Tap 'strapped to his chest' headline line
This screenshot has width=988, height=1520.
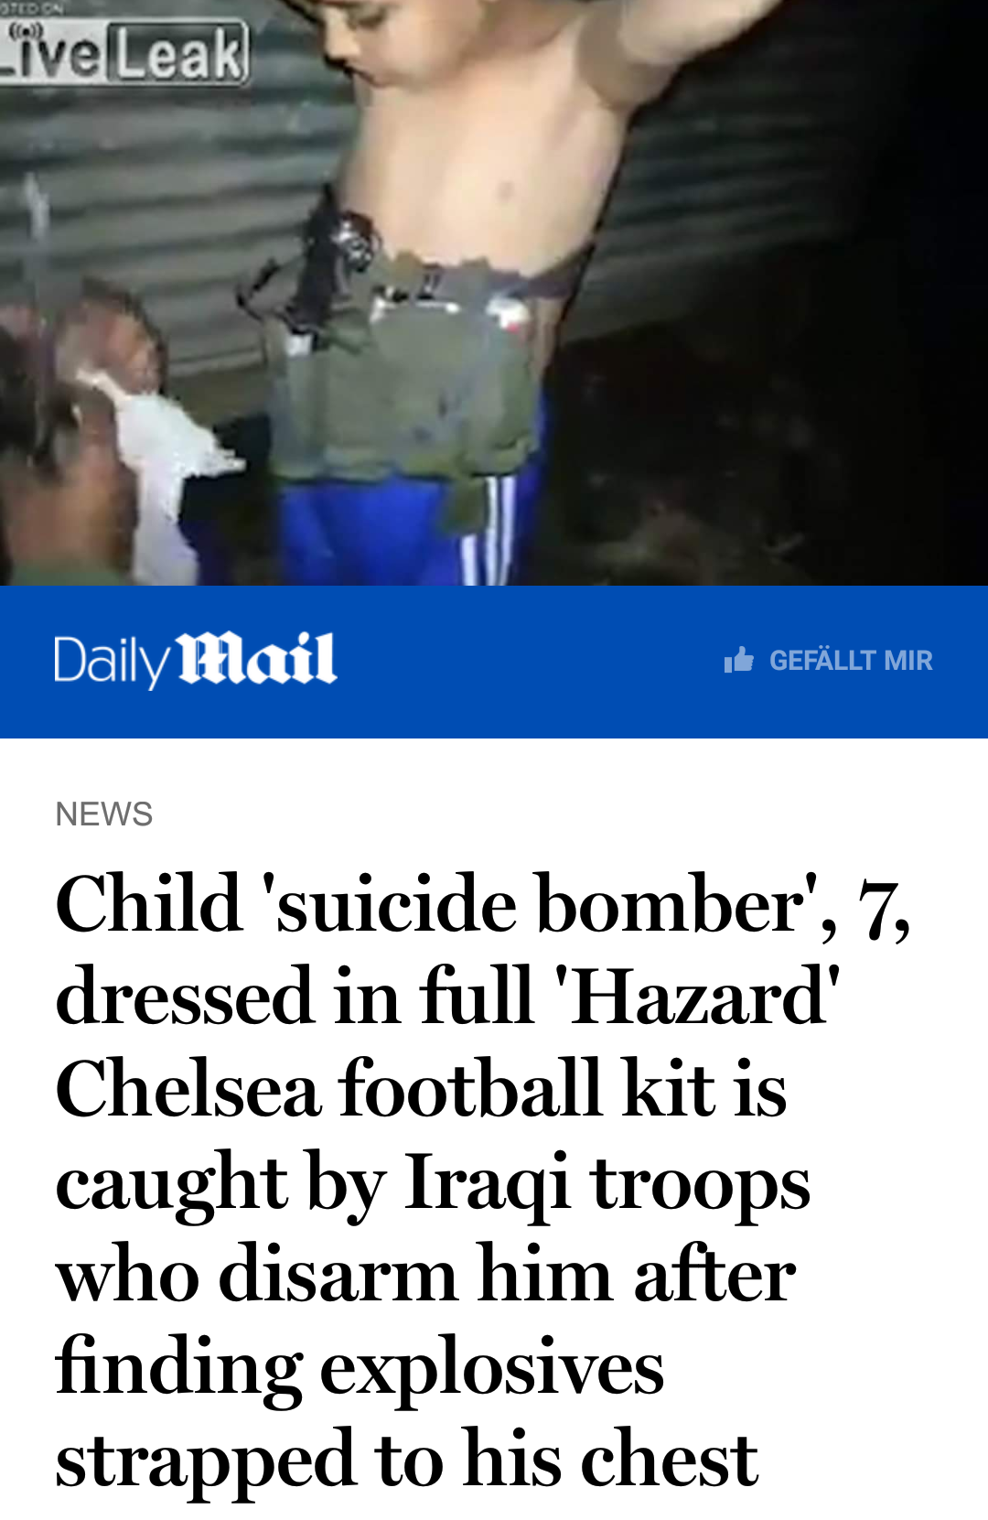pos(406,1460)
